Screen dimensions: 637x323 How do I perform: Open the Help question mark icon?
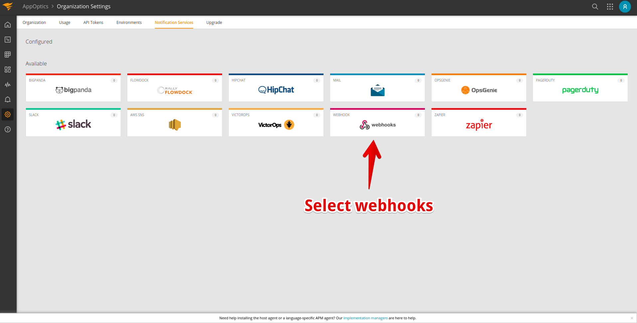pyautogui.click(x=8, y=129)
